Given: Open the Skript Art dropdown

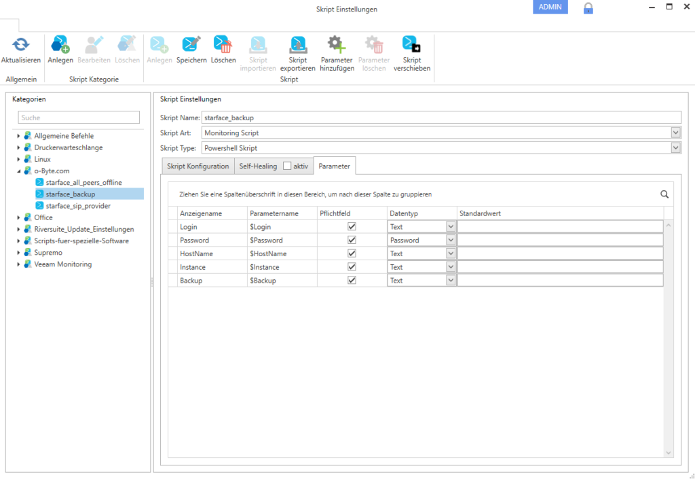Looking at the screenshot, I should 675,133.
